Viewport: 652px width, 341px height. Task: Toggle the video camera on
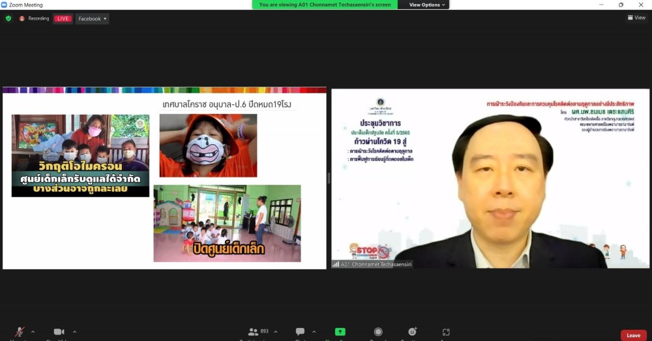point(59,333)
